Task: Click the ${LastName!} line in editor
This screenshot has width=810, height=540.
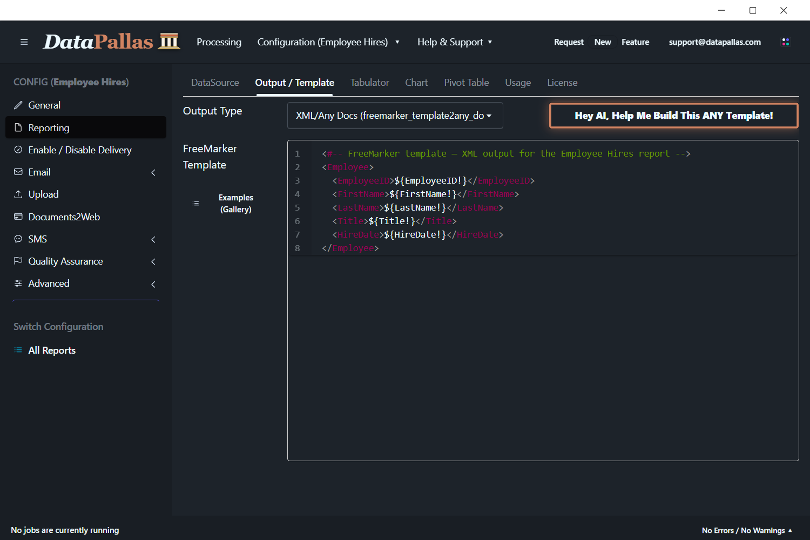Action: pos(417,207)
